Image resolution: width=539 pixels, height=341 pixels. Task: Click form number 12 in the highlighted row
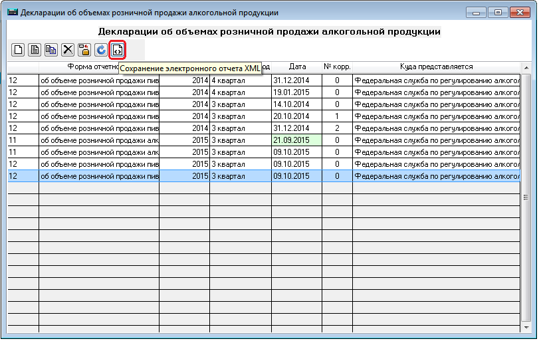[23, 176]
